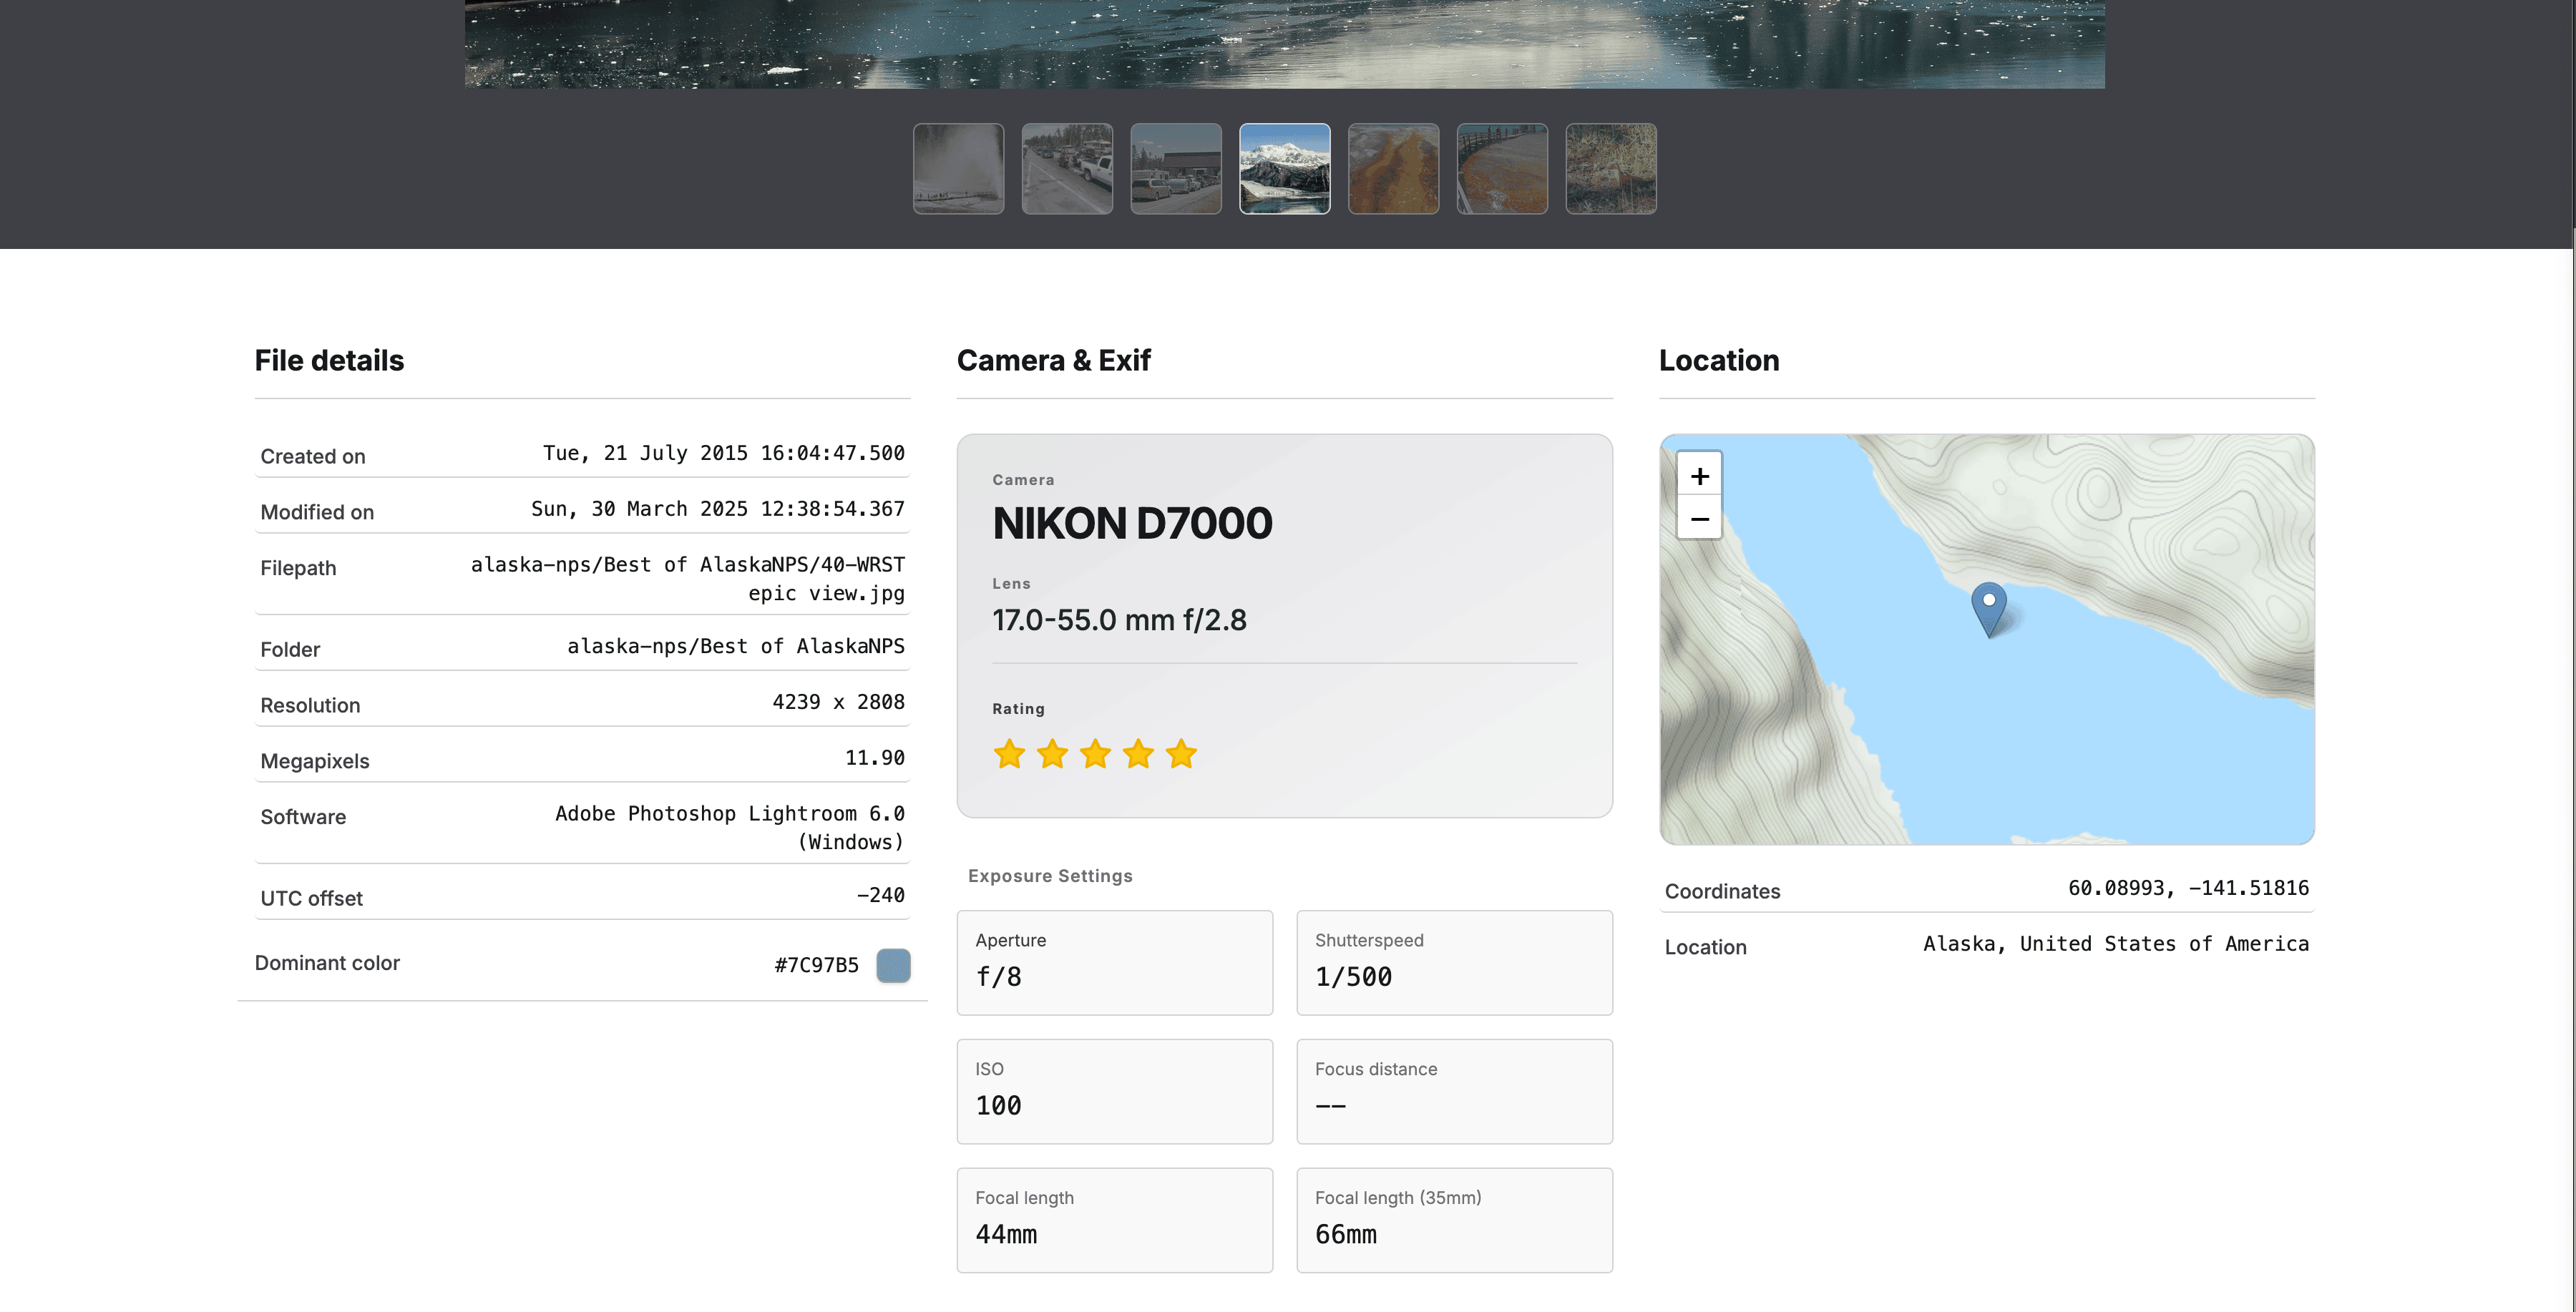Image resolution: width=2576 pixels, height=1312 pixels.
Task: Select the boardwalk curve thumbnail
Action: pyautogui.click(x=1502, y=169)
